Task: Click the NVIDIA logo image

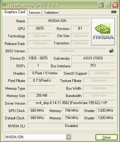Action: click(103, 32)
